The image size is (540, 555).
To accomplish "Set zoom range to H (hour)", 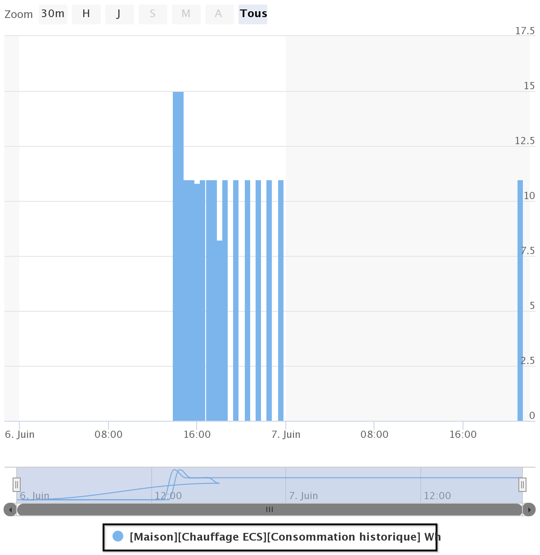I will tap(86, 14).
